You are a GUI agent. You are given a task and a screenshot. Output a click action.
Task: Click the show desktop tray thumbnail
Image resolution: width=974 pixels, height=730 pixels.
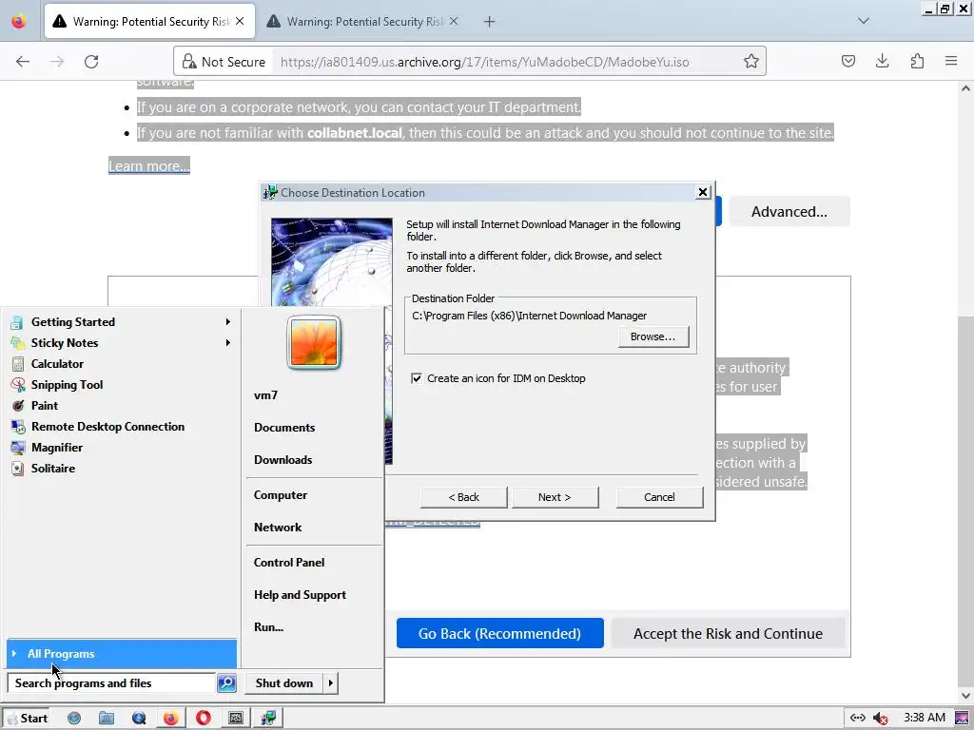[963, 719]
